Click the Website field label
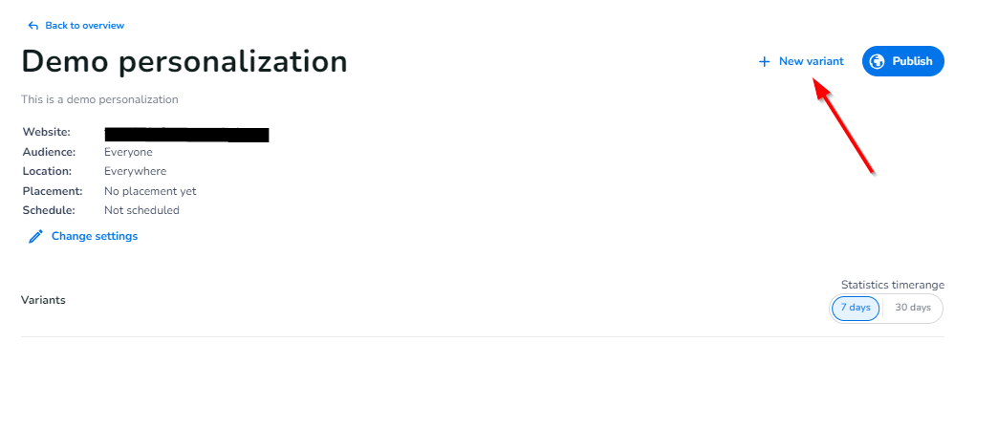 pos(46,133)
